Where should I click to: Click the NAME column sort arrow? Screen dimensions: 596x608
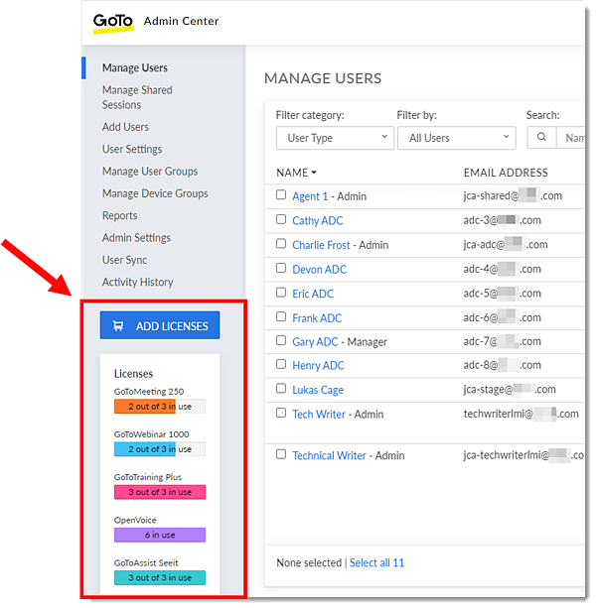(314, 174)
